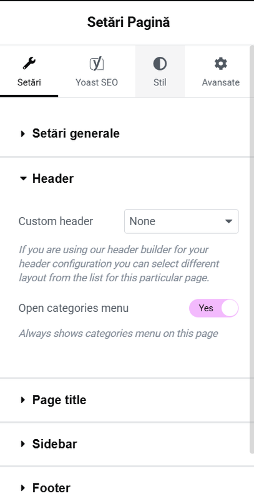The image size is (254, 499).
Task: Toggle Open categories menu switch
Action: 213,308
